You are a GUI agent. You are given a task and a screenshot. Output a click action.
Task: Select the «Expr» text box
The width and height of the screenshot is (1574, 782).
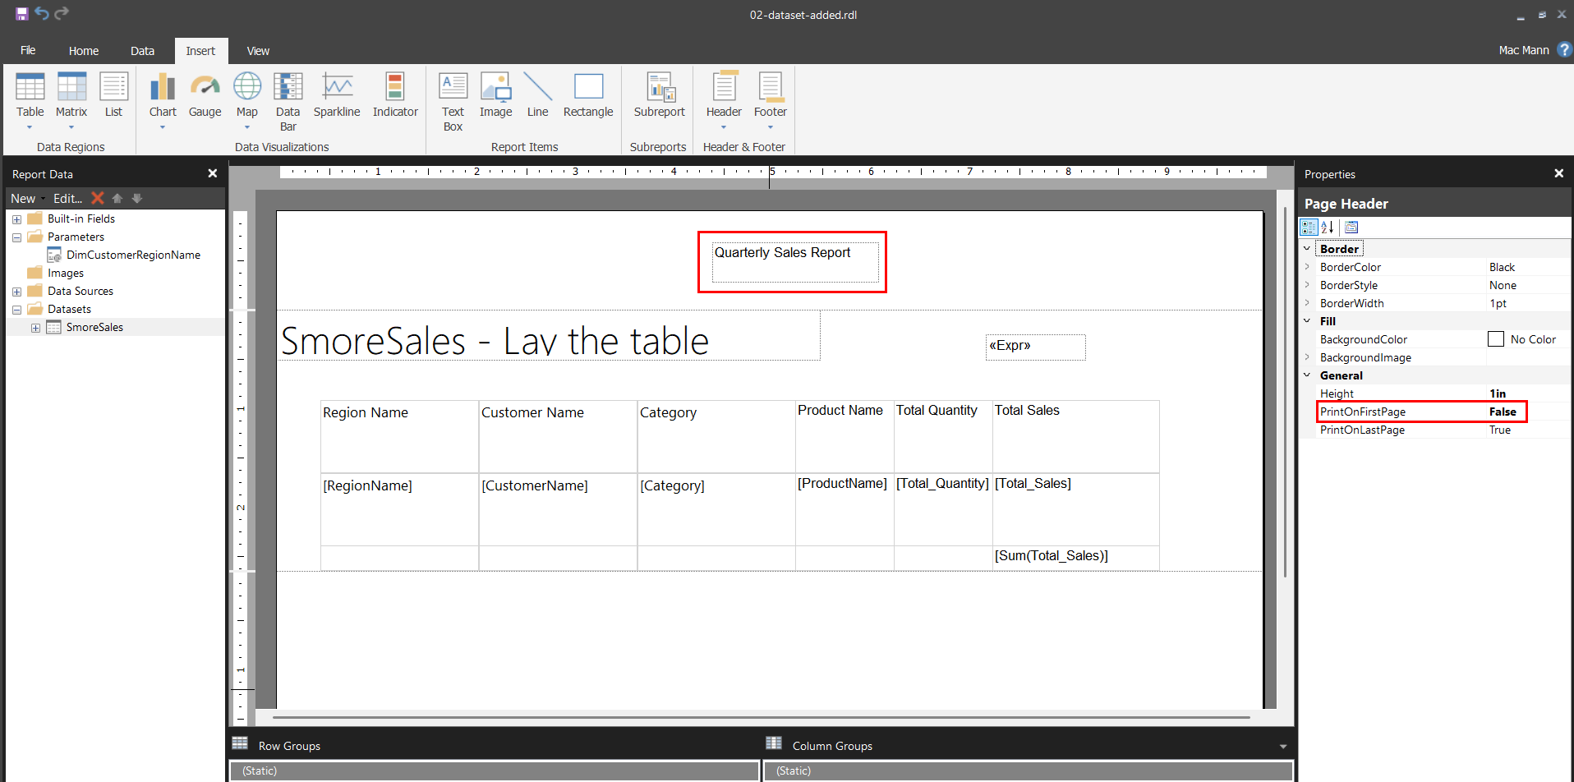[1035, 347]
